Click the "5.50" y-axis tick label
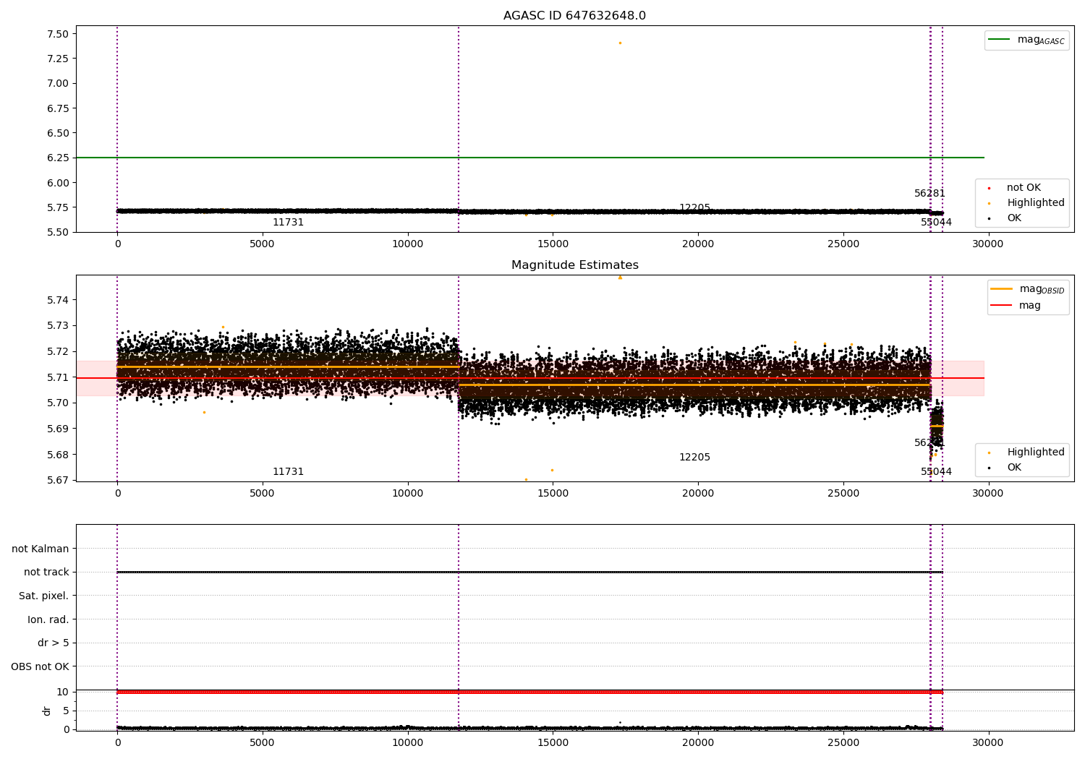This screenshot has height=759, width=1085. click(x=57, y=232)
